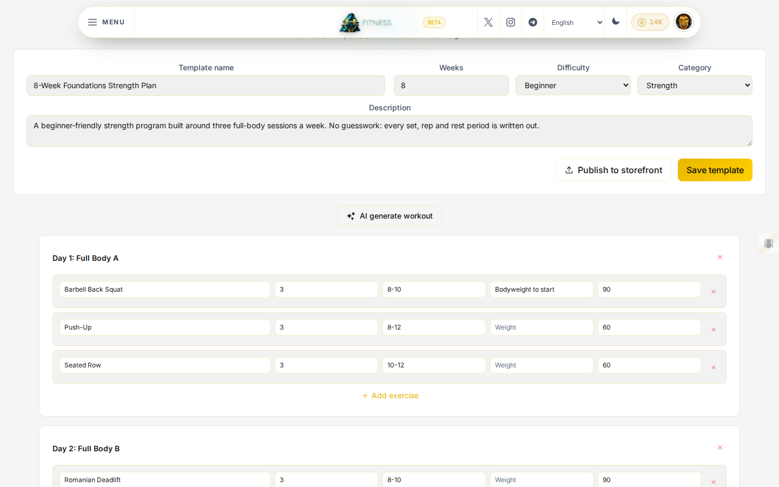The width and height of the screenshot is (779, 487).
Task: Click AI generate workout button
Action: [389, 216]
